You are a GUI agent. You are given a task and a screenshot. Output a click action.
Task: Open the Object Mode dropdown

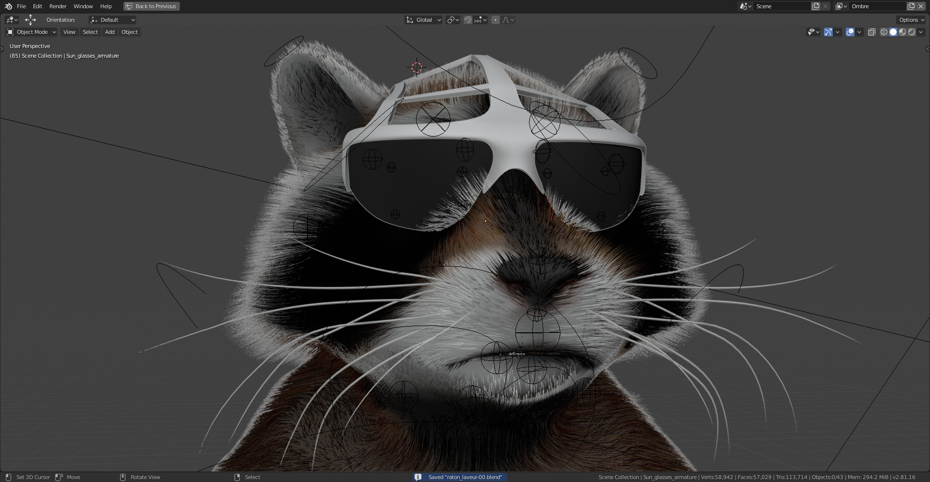[x=31, y=32]
